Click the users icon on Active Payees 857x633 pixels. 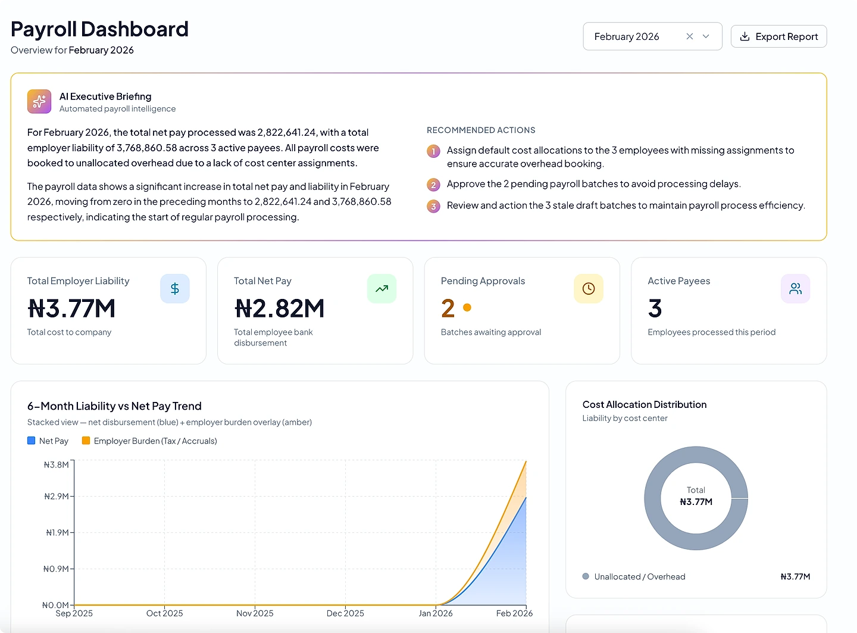796,289
